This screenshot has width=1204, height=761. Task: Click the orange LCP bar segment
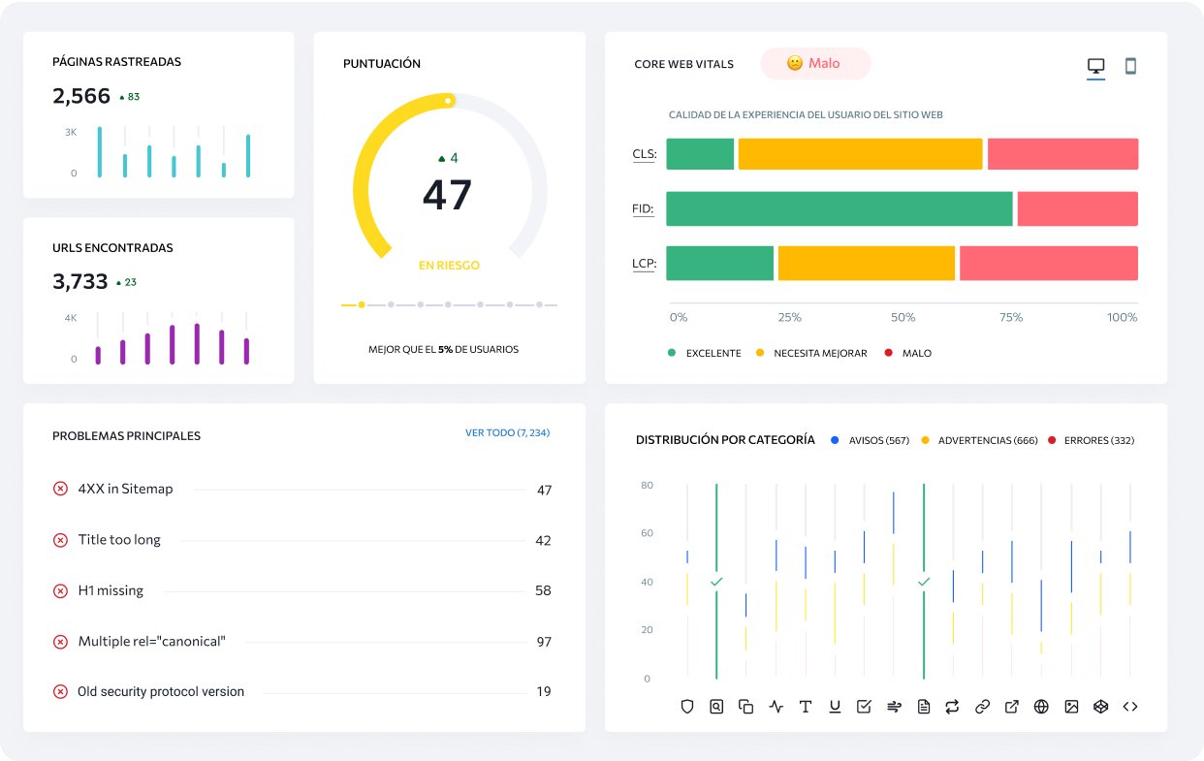[x=867, y=264]
